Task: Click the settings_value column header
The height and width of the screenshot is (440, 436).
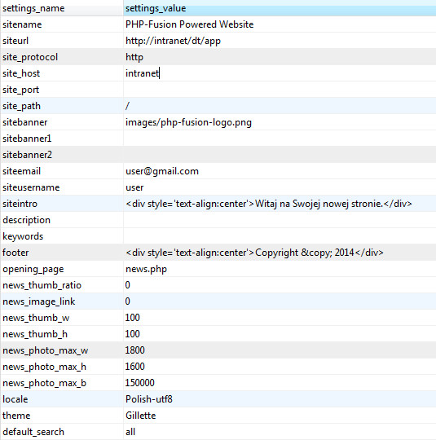Action: [280, 8]
